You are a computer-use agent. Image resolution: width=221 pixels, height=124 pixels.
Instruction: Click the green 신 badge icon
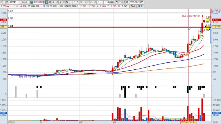(x=32, y=2)
